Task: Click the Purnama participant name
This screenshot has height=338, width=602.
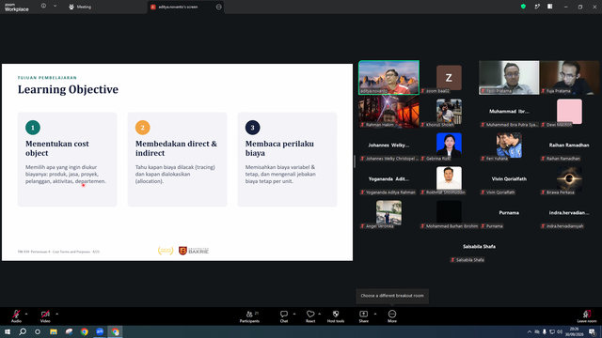Action: (509, 213)
